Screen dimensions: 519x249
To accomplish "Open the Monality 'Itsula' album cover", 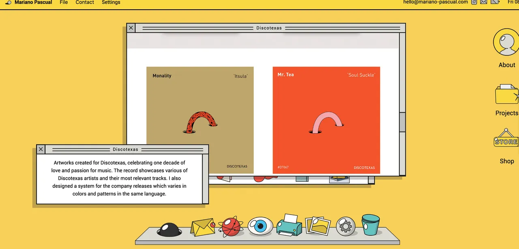I will pyautogui.click(x=200, y=120).
